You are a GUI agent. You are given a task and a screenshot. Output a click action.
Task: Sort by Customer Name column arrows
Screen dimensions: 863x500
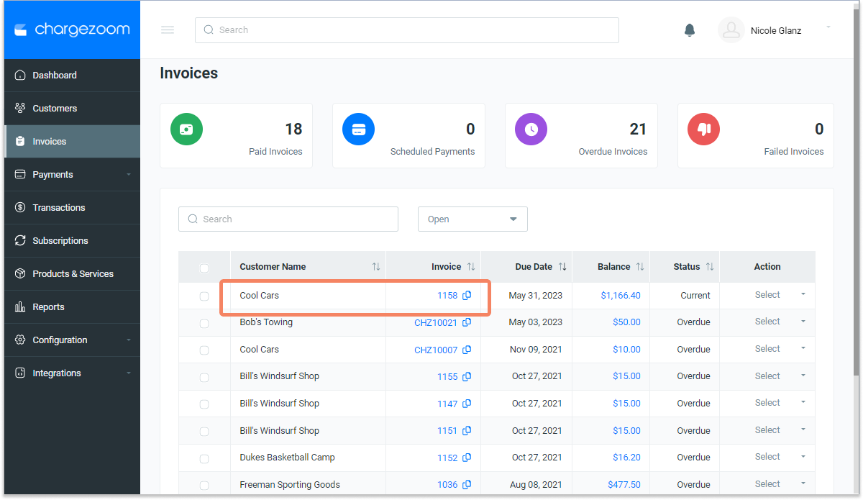tap(376, 267)
